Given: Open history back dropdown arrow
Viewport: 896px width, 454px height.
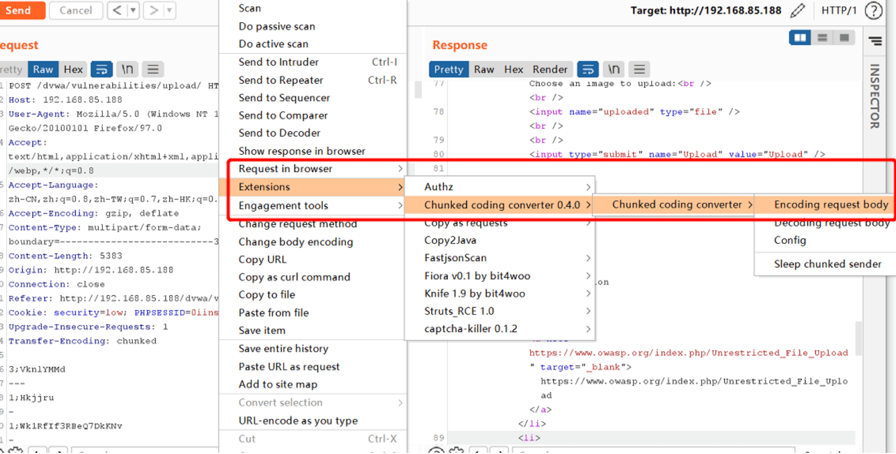Looking at the screenshot, I should tap(133, 10).
